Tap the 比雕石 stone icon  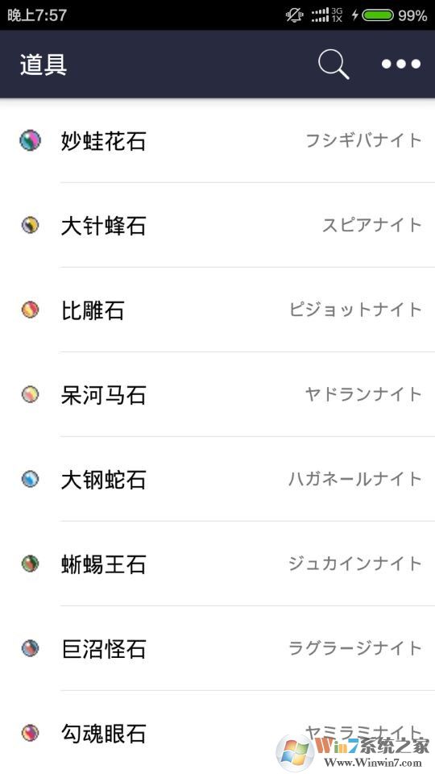pyautogui.click(x=30, y=310)
